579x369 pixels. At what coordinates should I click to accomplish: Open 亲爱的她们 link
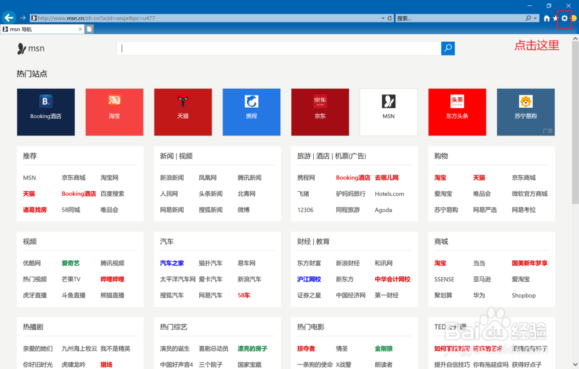click(x=38, y=348)
